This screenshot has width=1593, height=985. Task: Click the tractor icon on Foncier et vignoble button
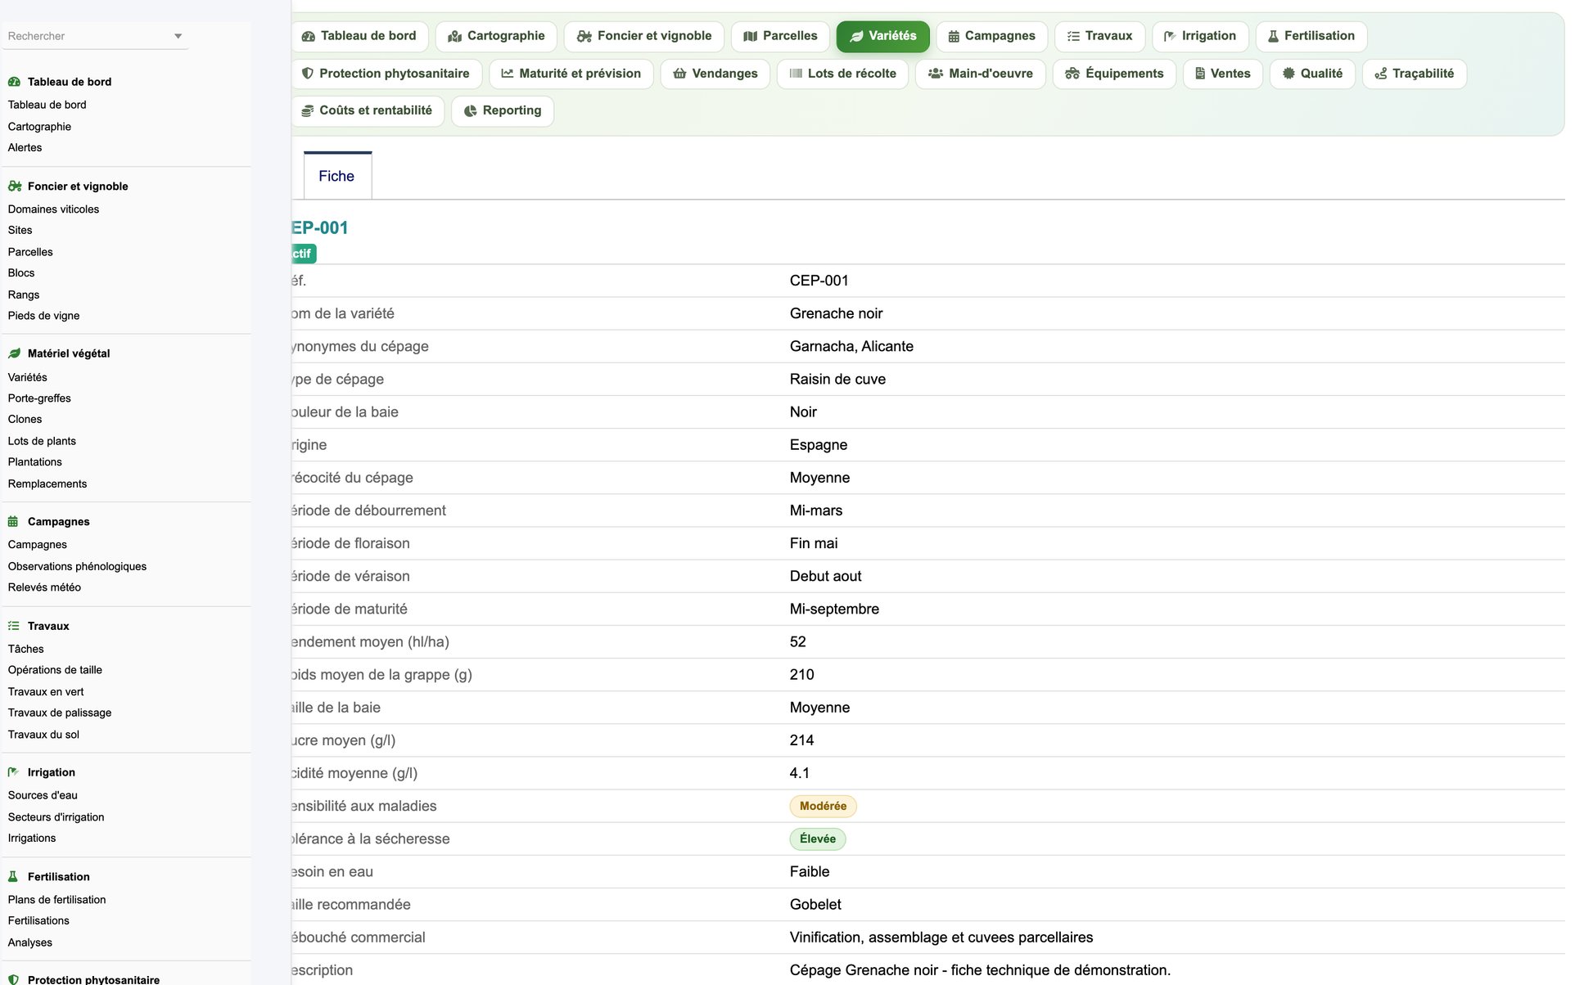pyautogui.click(x=584, y=36)
